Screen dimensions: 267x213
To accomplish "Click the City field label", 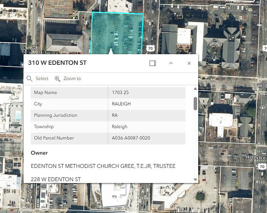I will pyautogui.click(x=38, y=104).
